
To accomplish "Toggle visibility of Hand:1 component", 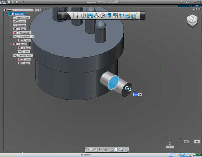I will click(15, 44).
